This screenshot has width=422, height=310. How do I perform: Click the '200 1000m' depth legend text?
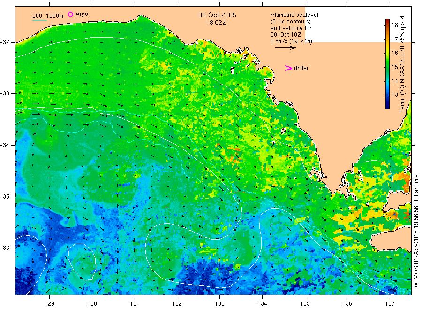tap(48, 16)
